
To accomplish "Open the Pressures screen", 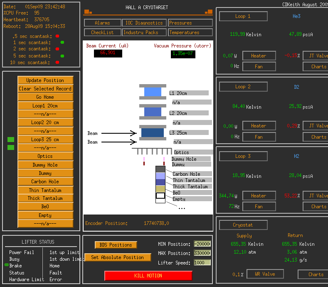I will [190, 23].
